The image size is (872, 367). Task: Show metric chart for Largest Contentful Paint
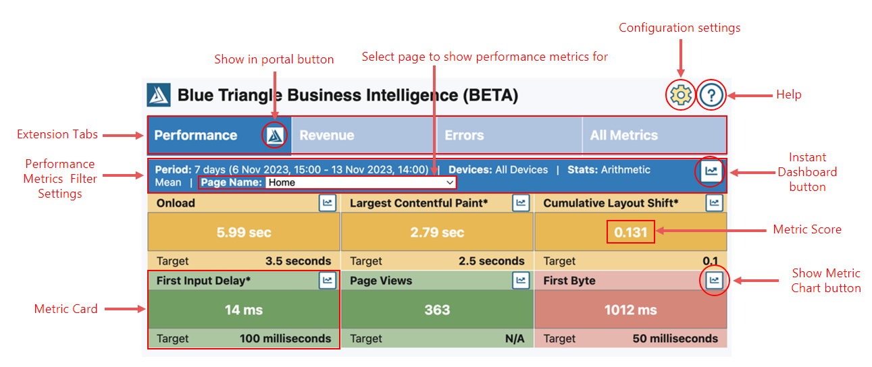[521, 202]
